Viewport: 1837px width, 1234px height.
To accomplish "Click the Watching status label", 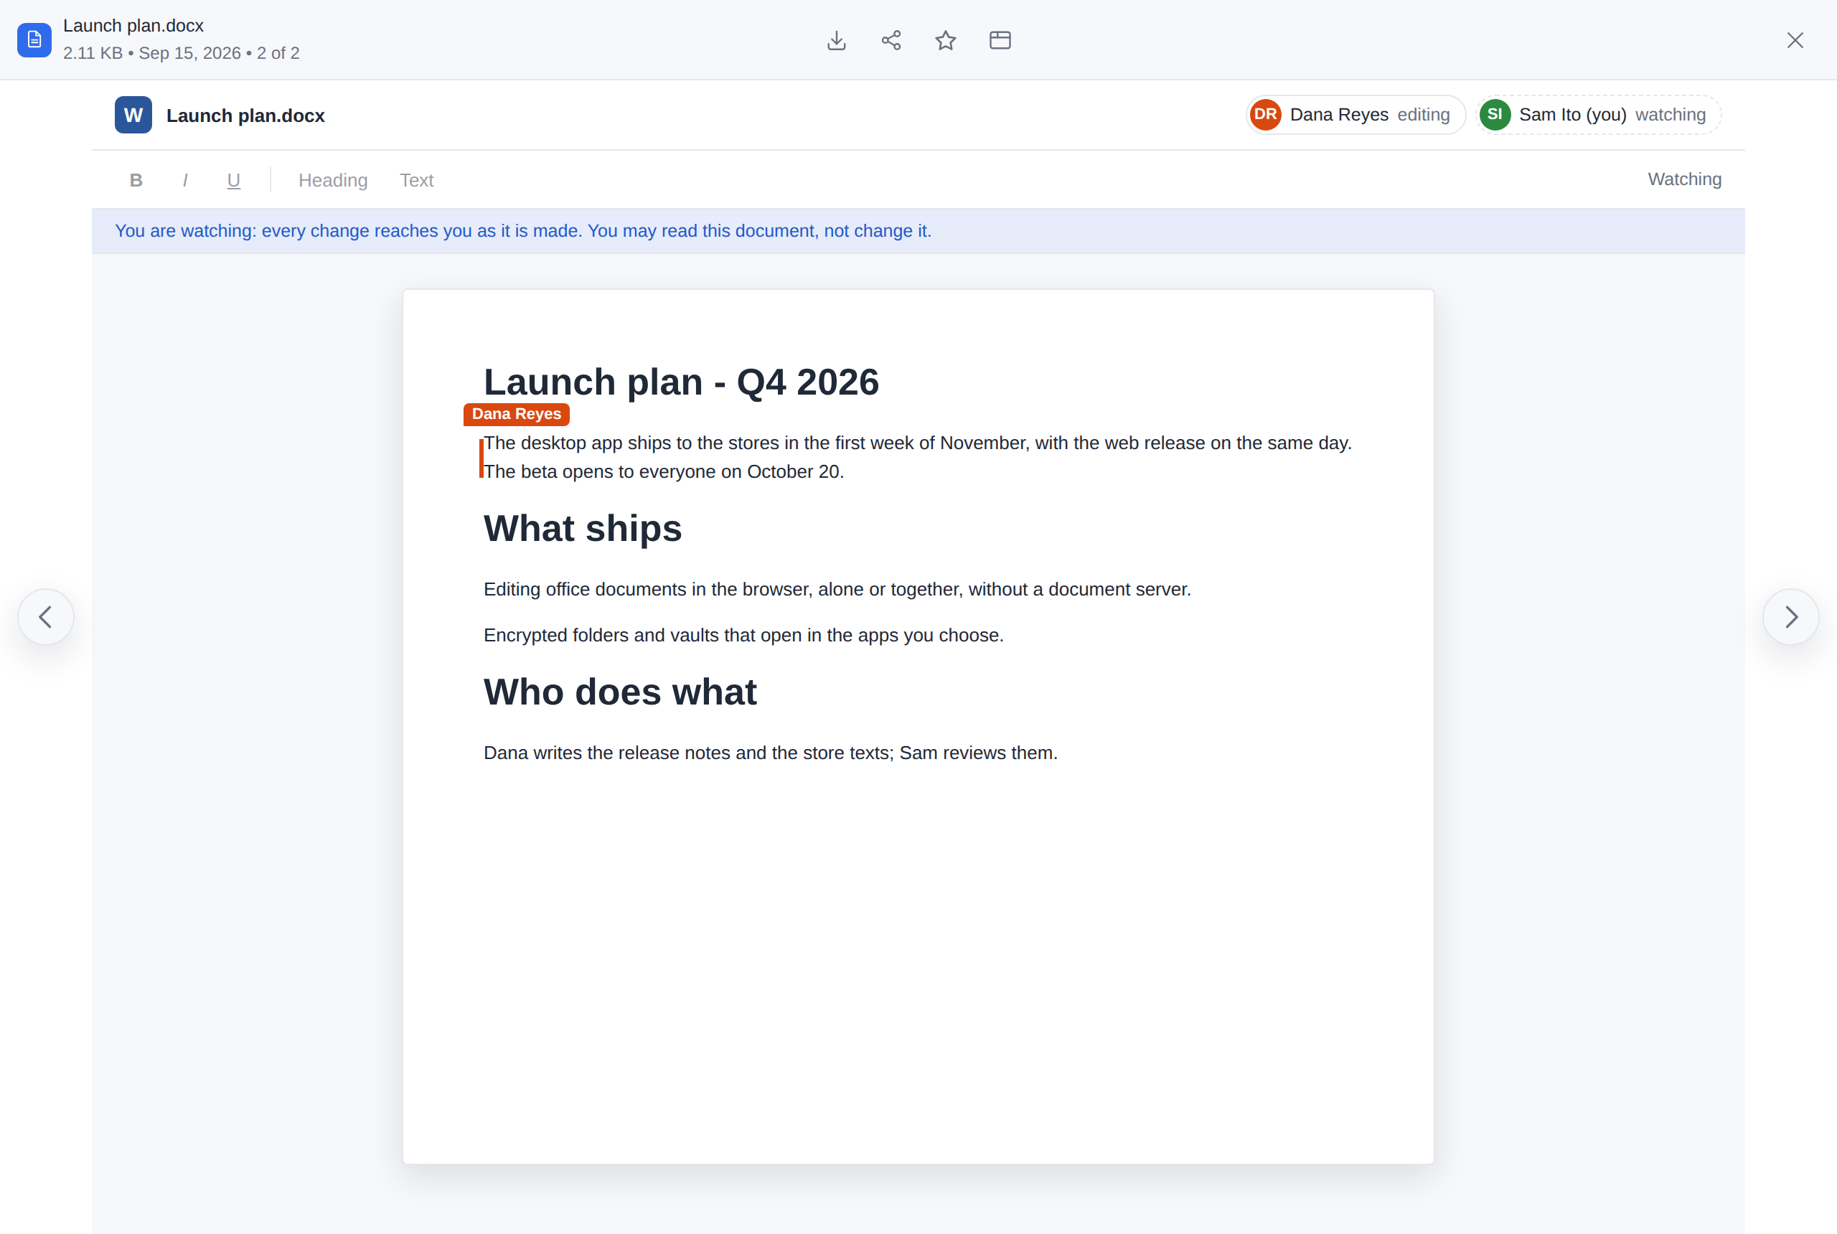I will point(1684,179).
